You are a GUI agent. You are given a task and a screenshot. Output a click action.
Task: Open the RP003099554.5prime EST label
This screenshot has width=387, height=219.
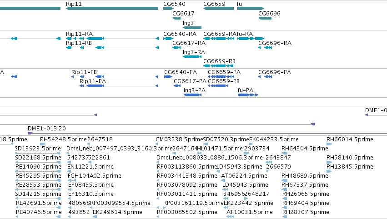tap(120, 203)
